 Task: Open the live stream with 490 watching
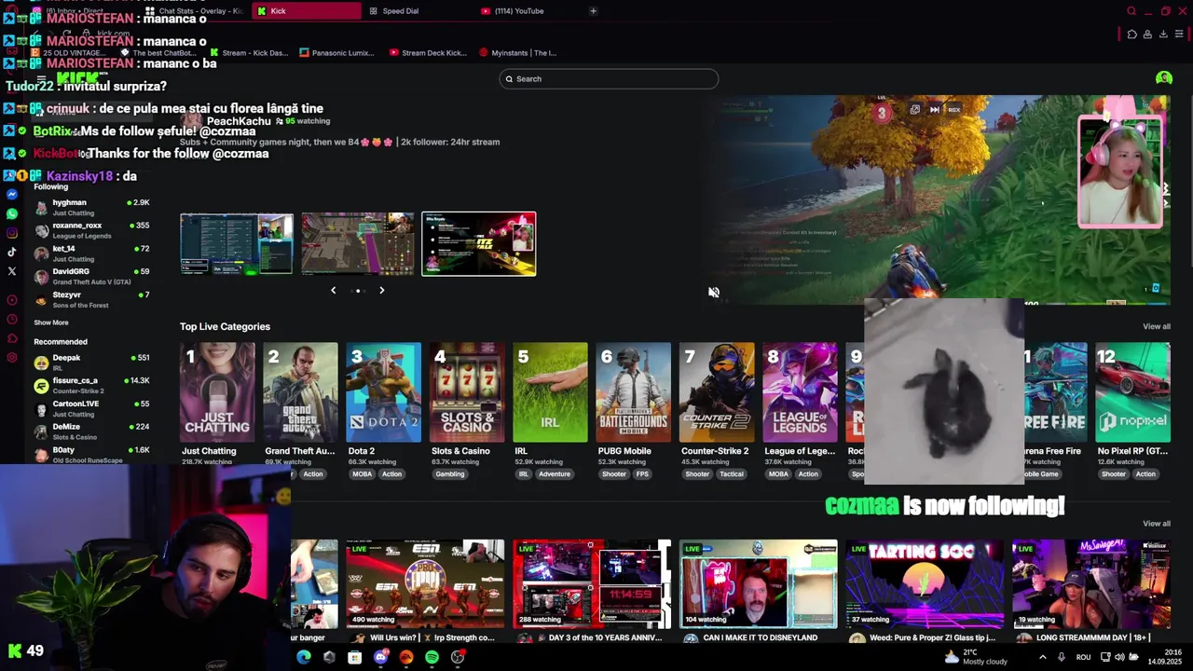[425, 583]
